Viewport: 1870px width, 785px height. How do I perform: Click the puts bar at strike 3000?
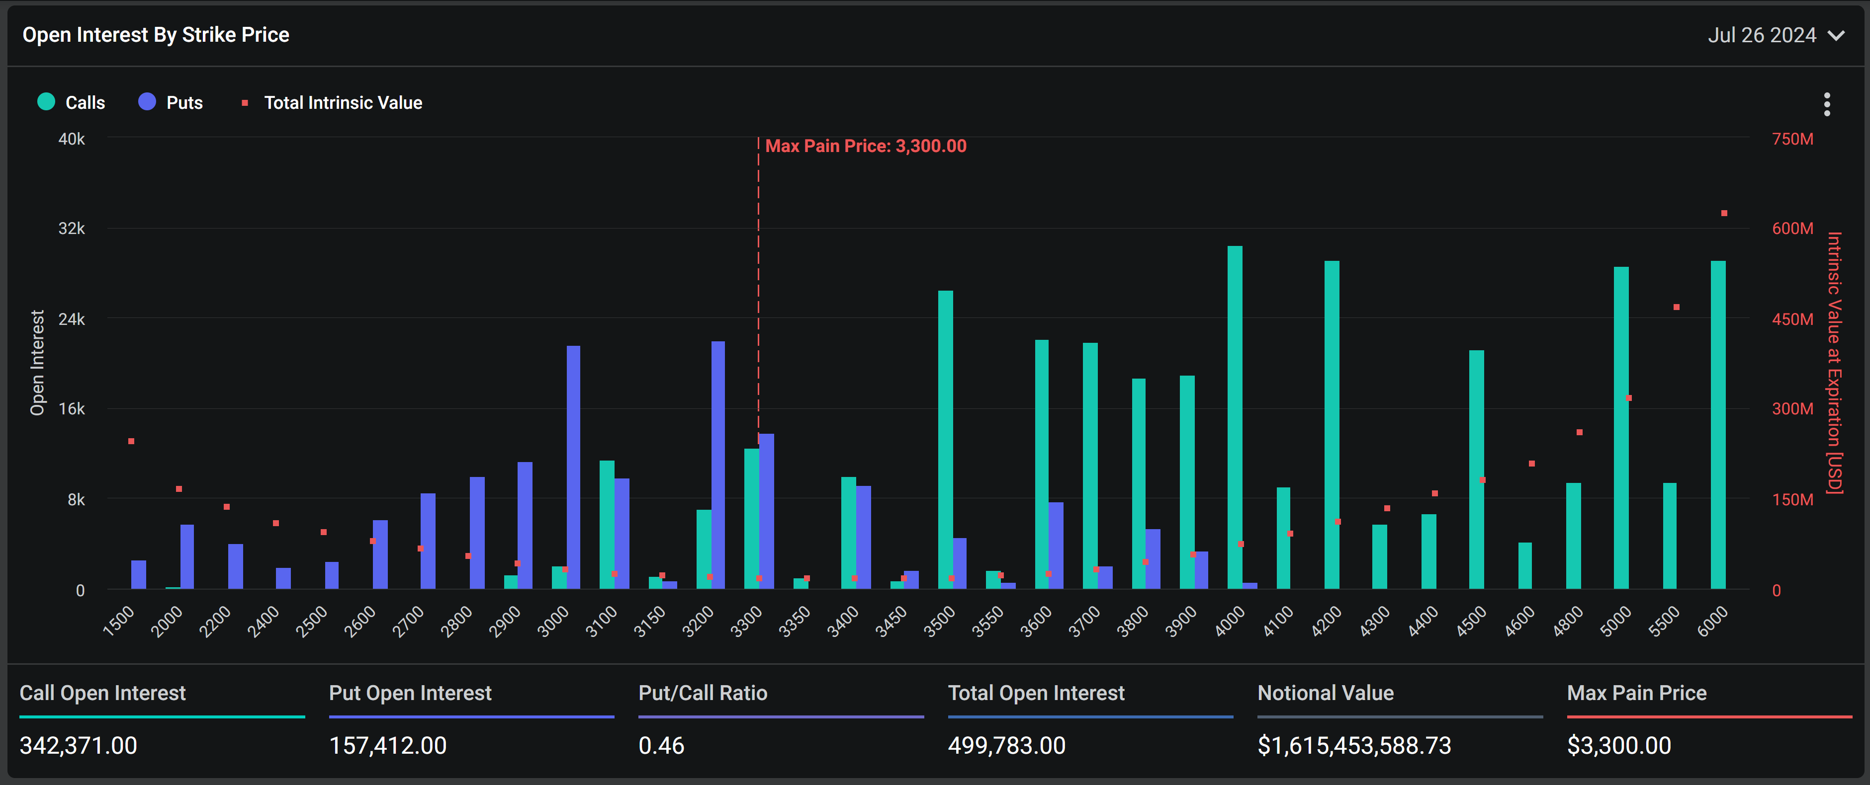(573, 465)
